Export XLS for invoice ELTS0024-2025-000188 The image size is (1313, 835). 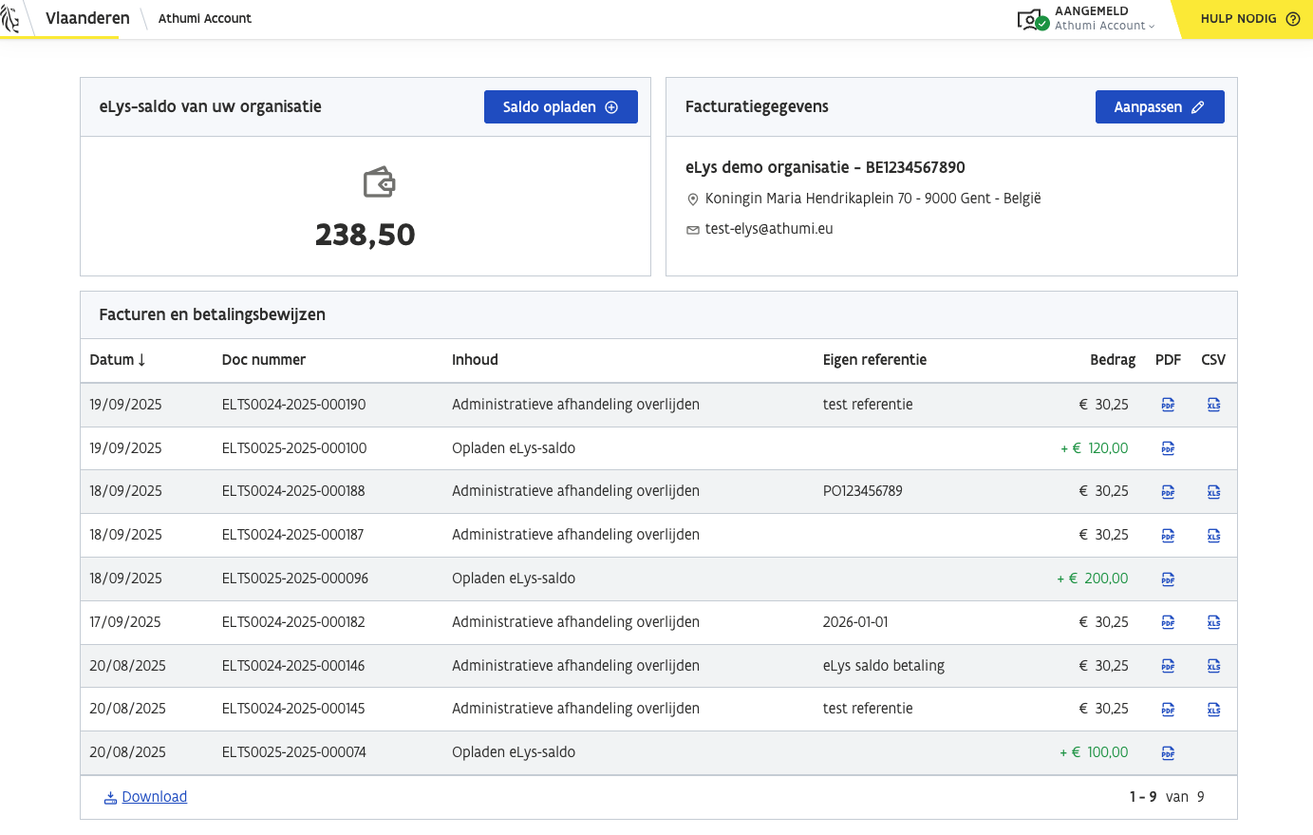(x=1213, y=492)
